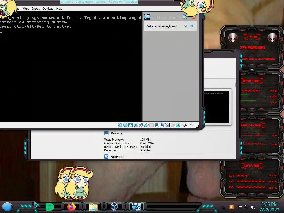284x213 pixels.
Task: Open File Explorer from the taskbar
Action: (x=93, y=207)
